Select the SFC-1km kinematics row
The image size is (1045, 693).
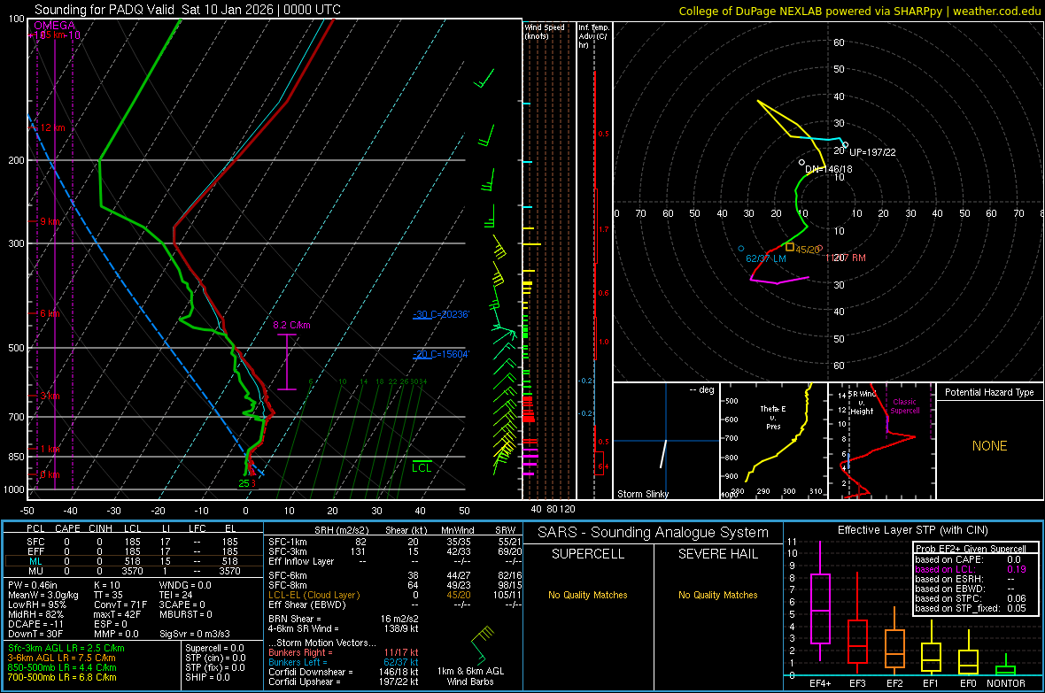click(x=395, y=542)
